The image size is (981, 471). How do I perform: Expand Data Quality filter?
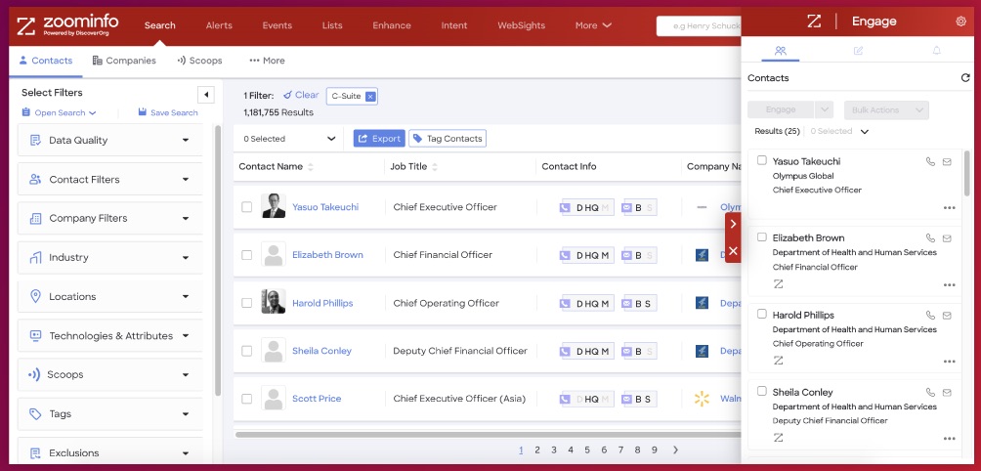coord(110,140)
